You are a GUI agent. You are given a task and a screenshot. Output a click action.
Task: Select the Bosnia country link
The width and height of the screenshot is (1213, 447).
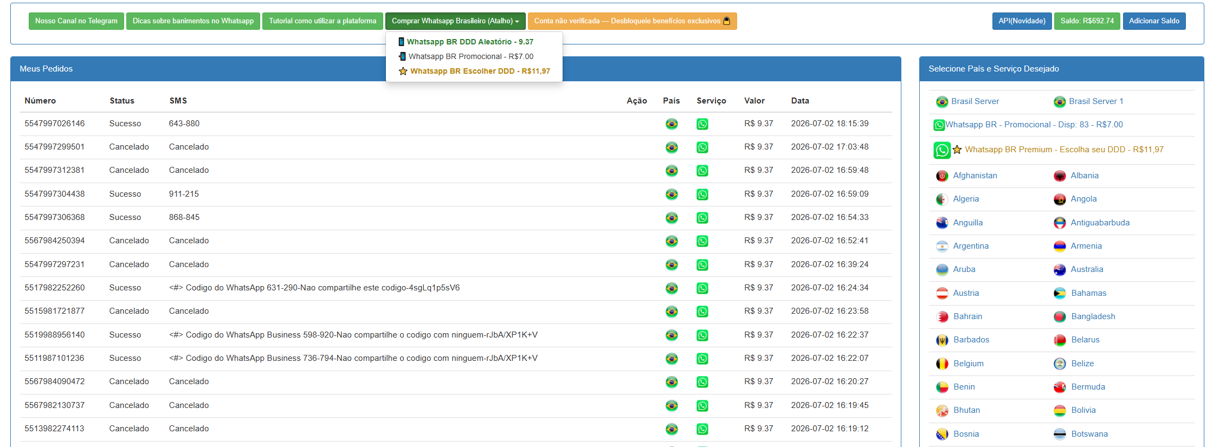pos(966,434)
